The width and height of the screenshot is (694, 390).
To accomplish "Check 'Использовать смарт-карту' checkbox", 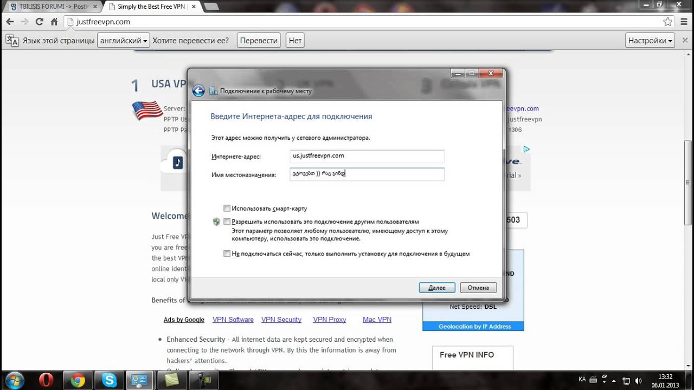I will [227, 208].
